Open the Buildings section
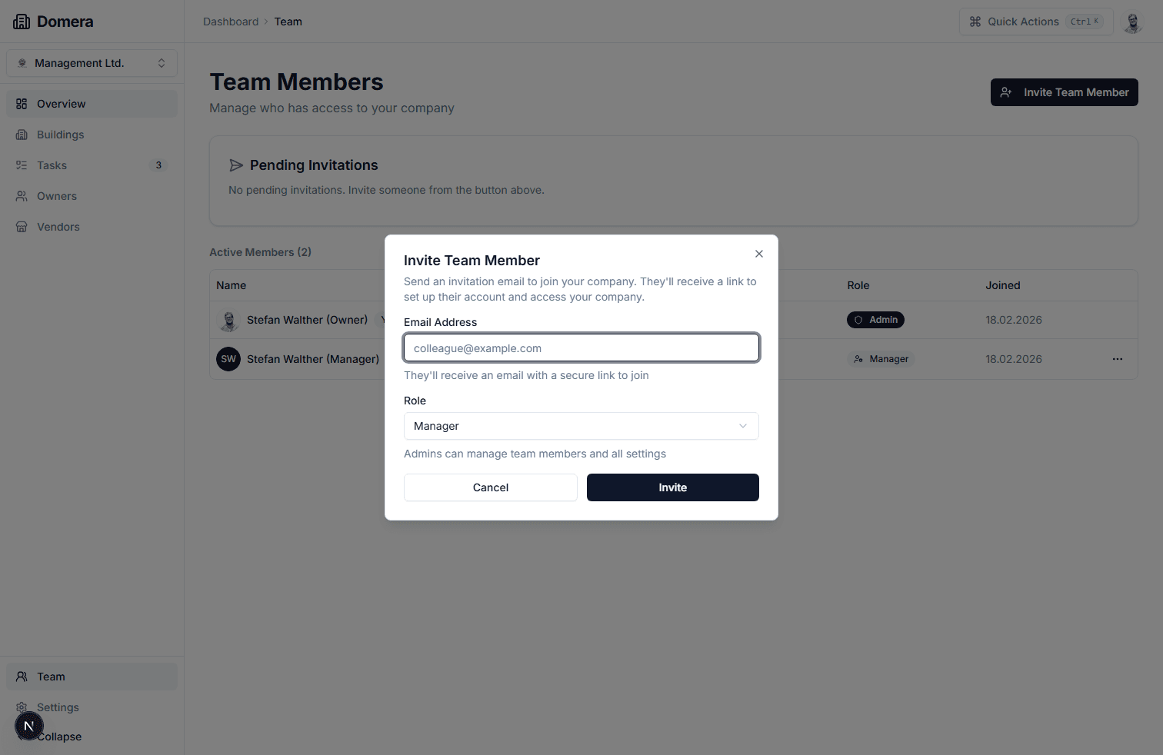Image resolution: width=1163 pixels, height=755 pixels. click(60, 134)
